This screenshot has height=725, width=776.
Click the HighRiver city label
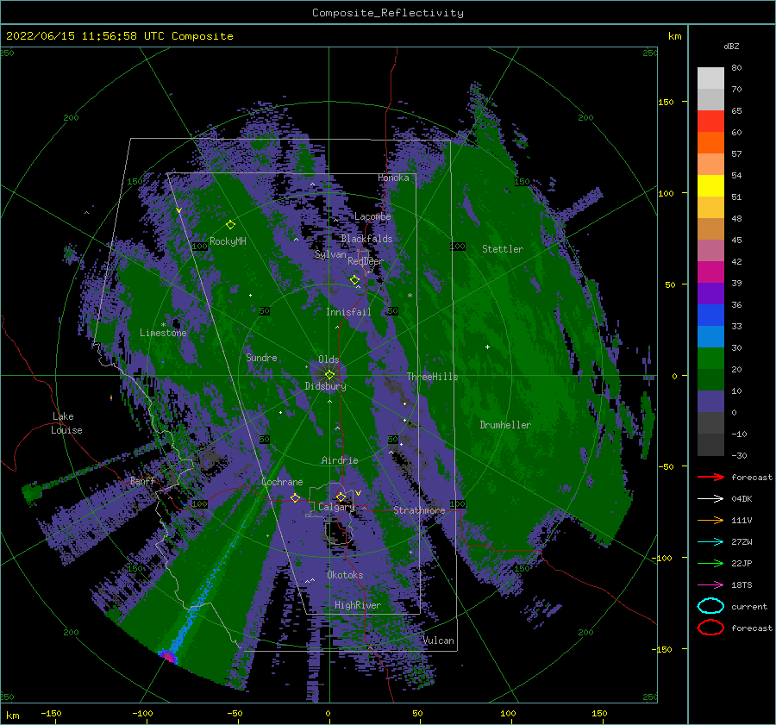[358, 605]
